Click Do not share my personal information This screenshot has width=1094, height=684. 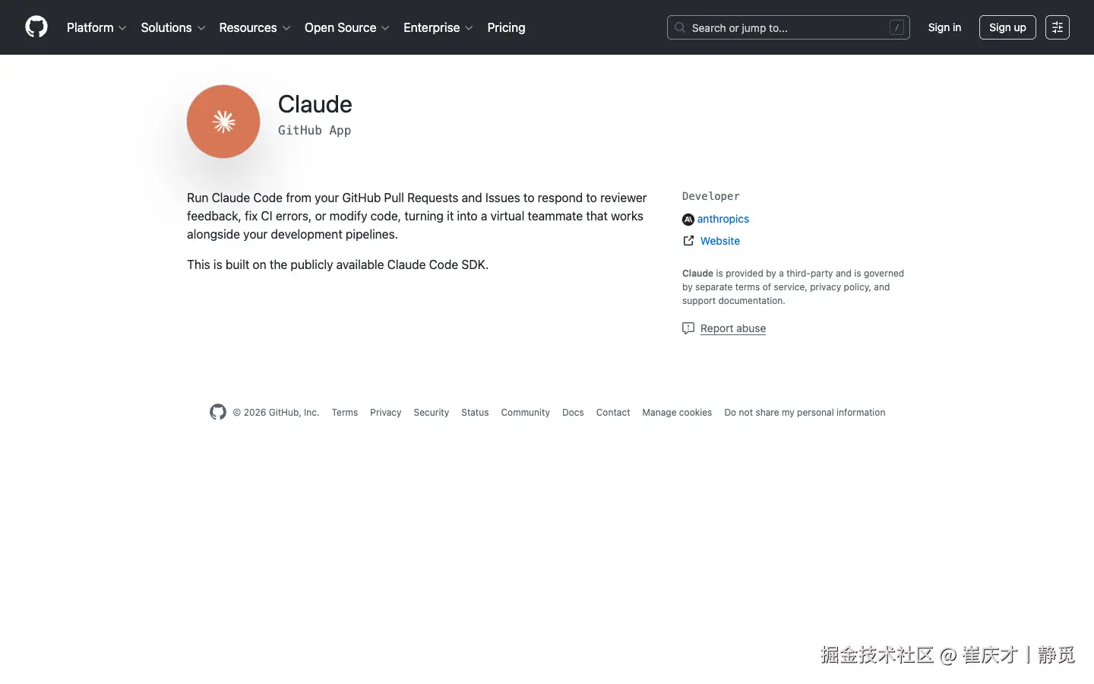[x=804, y=412]
